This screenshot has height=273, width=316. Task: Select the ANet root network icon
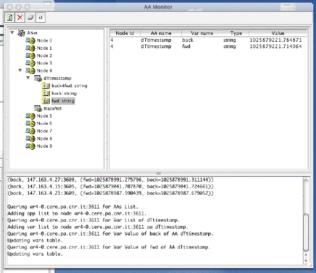(x=21, y=33)
